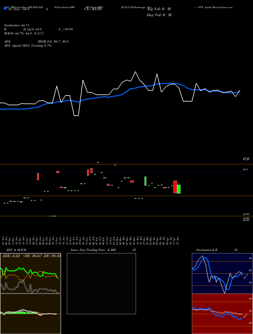Open the MACD histogram chart panel

click(30, 314)
